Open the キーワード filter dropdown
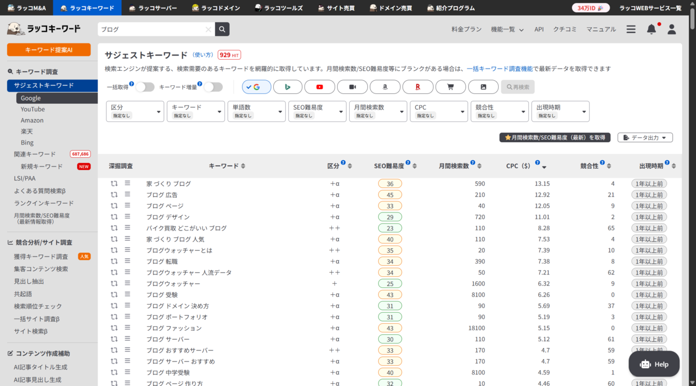The image size is (696, 386). pyautogui.click(x=196, y=111)
